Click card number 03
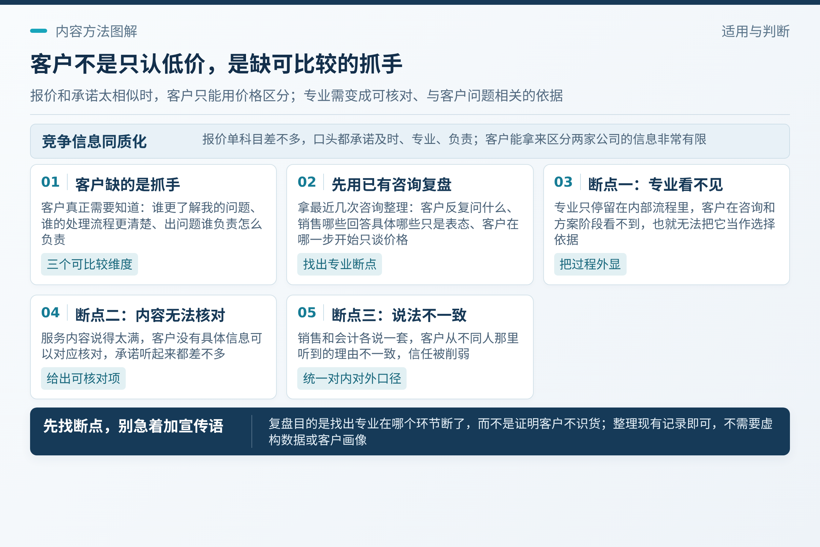 (563, 182)
